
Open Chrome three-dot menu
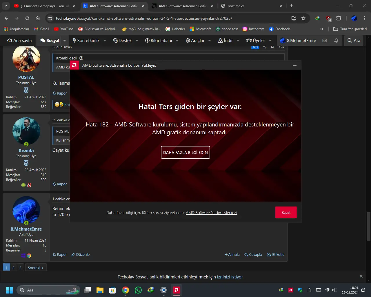click(365, 18)
